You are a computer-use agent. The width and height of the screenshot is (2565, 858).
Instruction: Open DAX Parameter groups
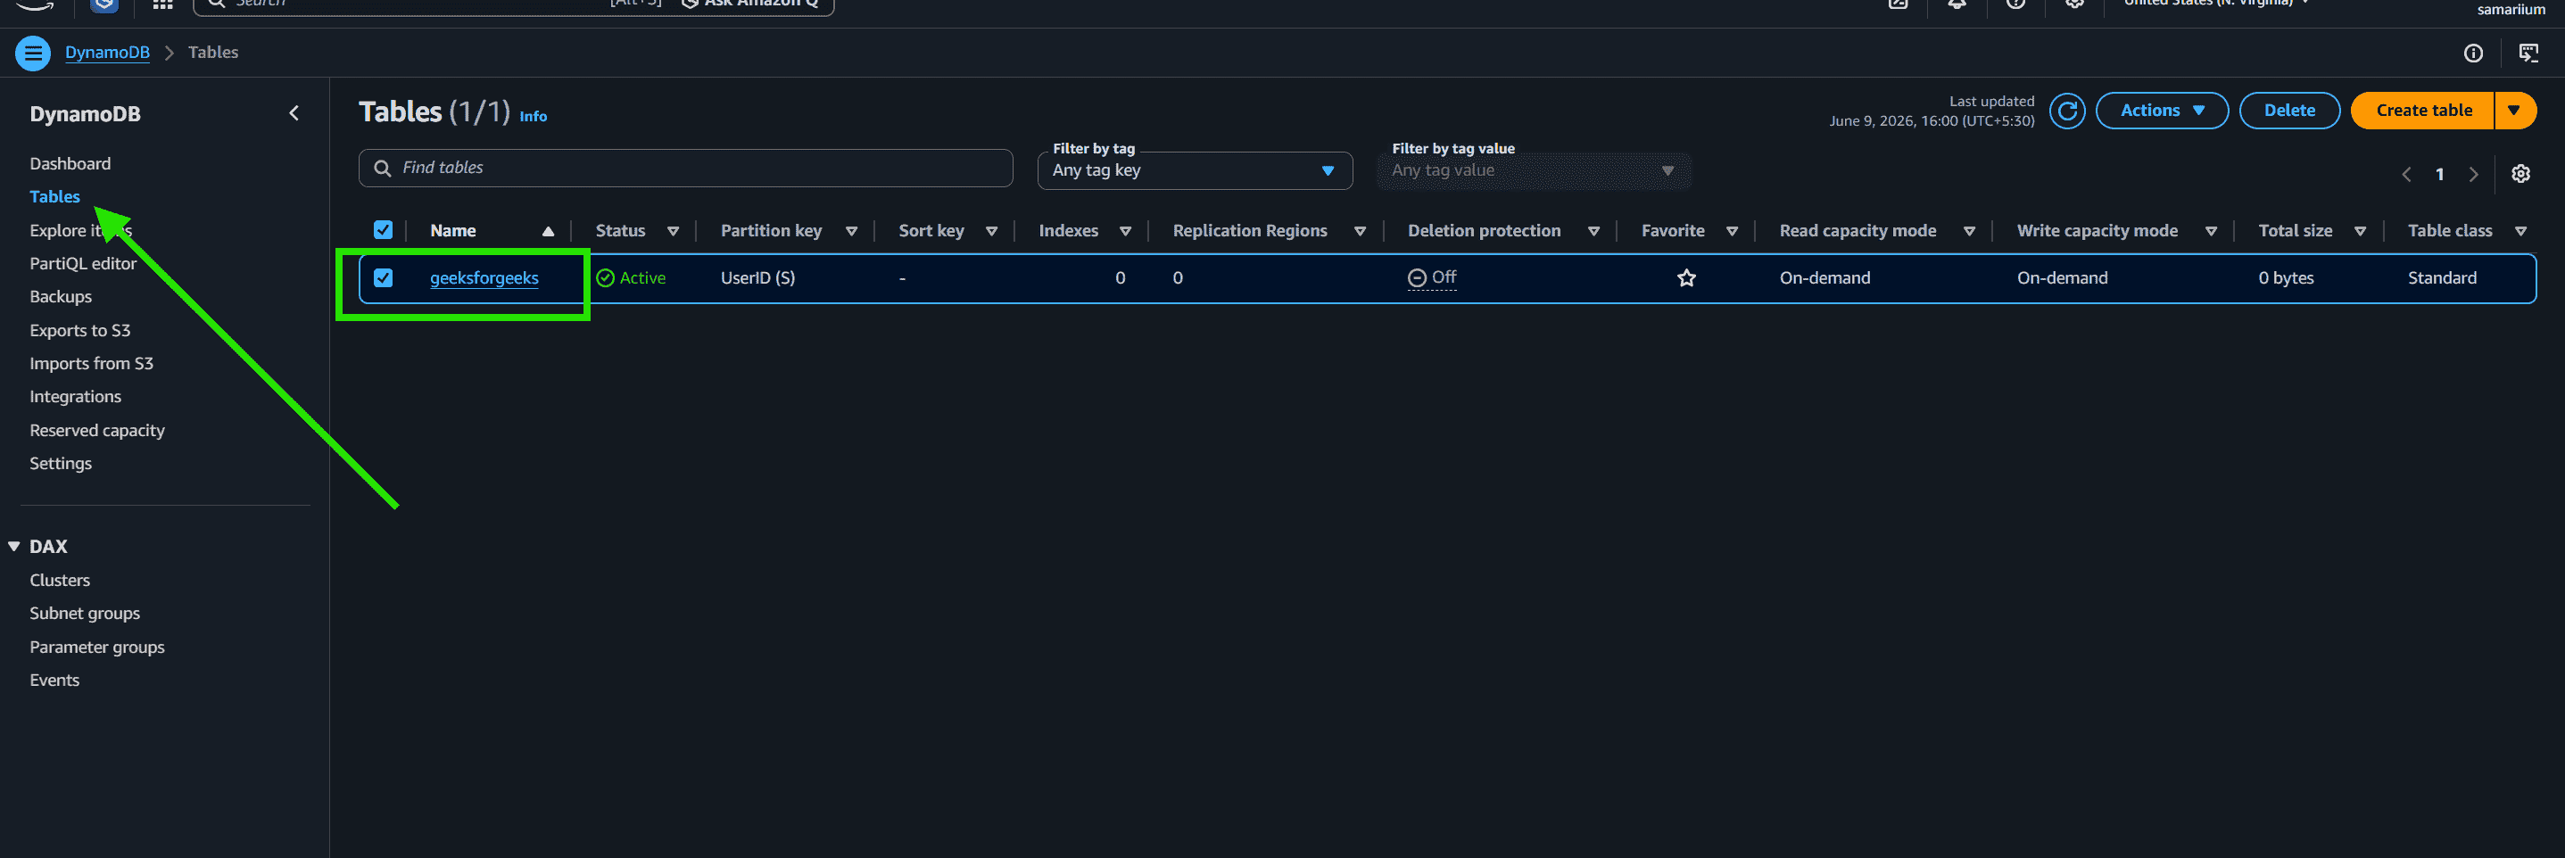97,647
